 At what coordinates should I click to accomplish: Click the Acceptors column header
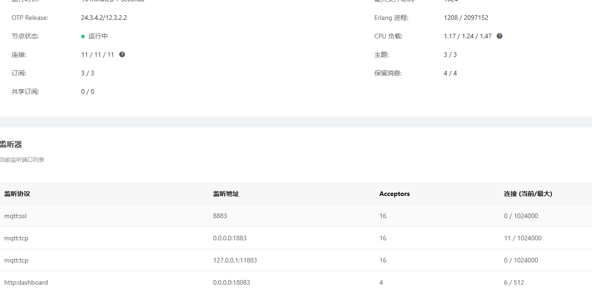[394, 194]
